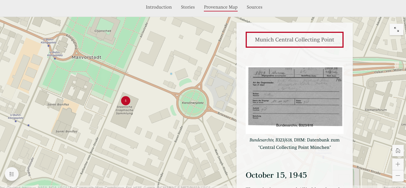Viewport: 406px width, 188px height.
Task: Click the Siemensforum map label
Action: point(376,110)
